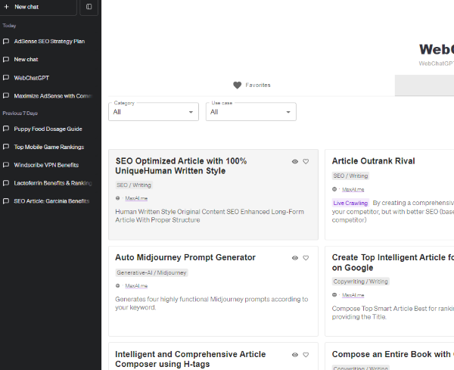
Task: Click the Human Written Style Original Content description text
Action: coord(210,216)
